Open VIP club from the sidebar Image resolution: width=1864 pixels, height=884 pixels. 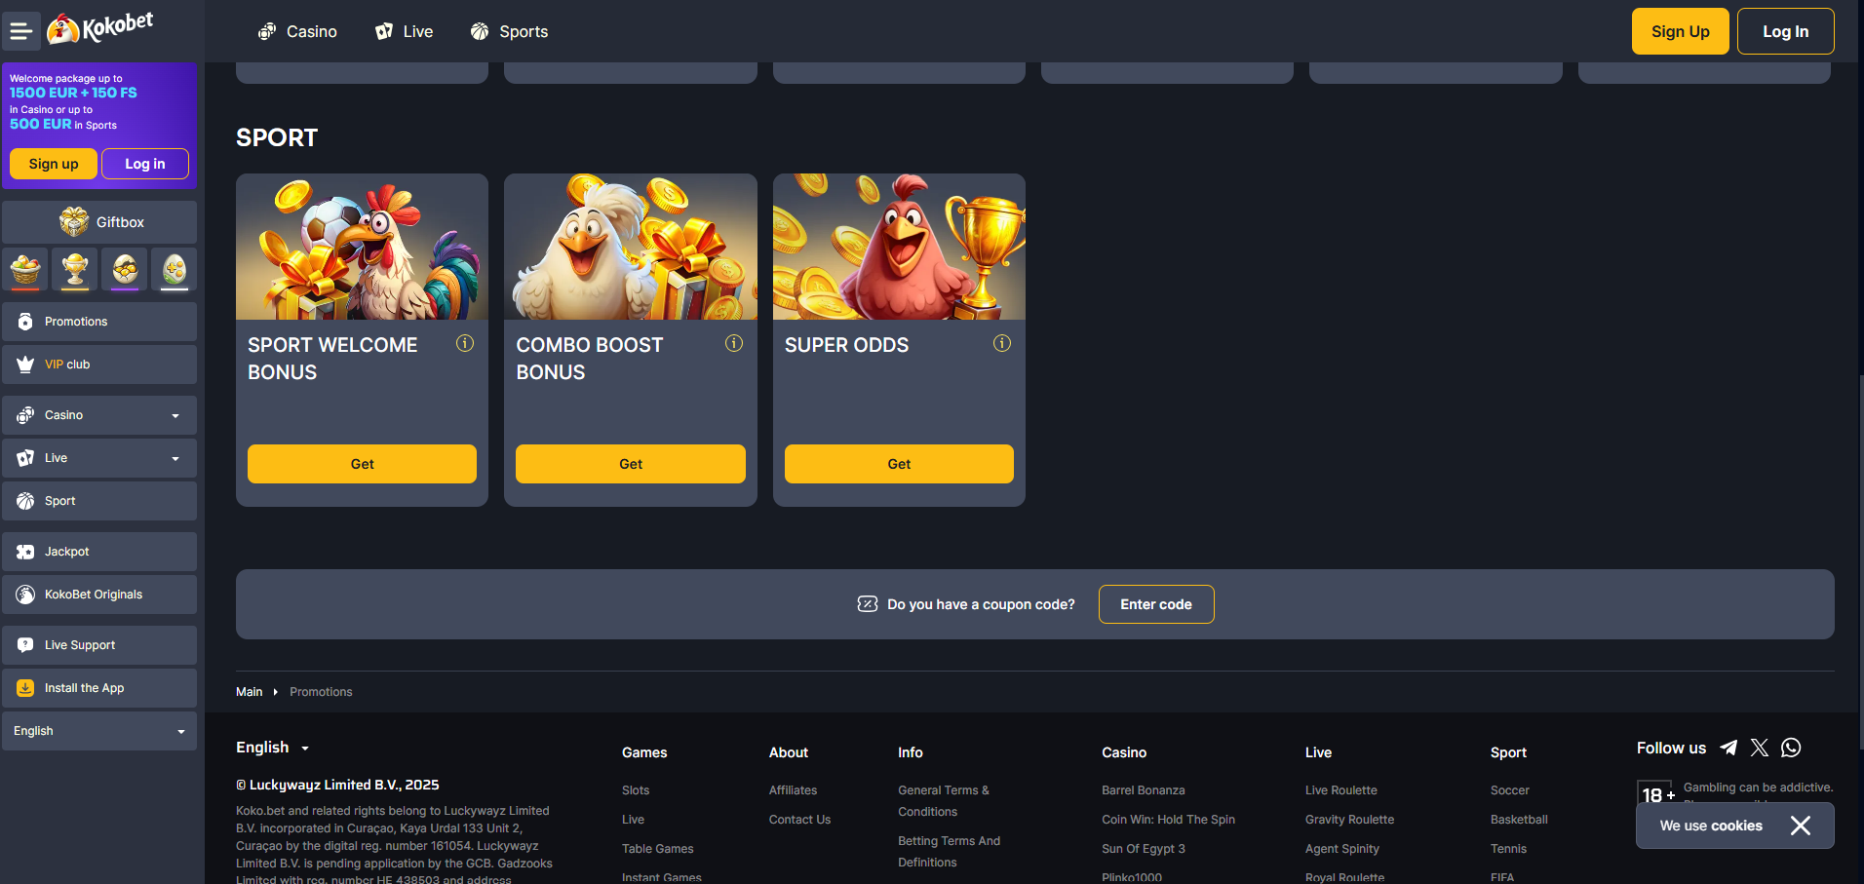point(99,365)
